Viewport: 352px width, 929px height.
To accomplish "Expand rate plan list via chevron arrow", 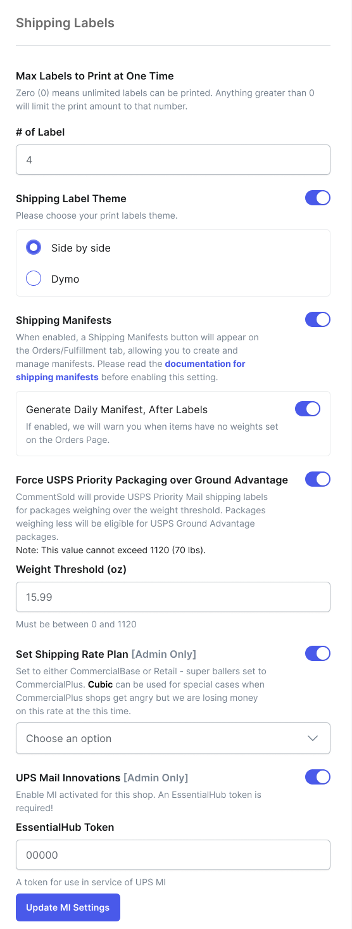I will (x=313, y=738).
